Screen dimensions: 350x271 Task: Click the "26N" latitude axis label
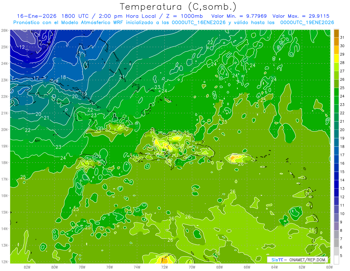coord(4,30)
